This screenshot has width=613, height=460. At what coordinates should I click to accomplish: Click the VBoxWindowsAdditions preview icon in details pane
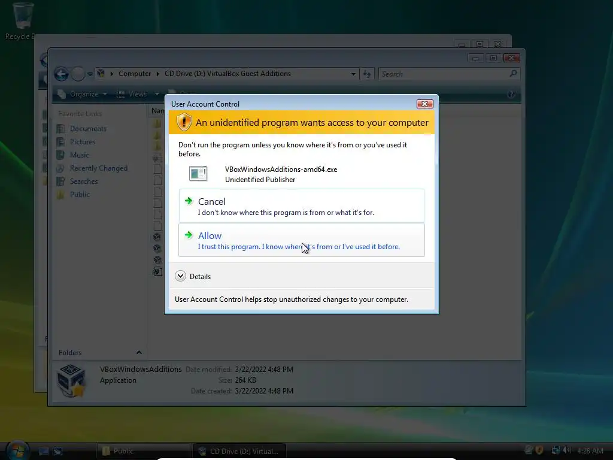point(71,380)
